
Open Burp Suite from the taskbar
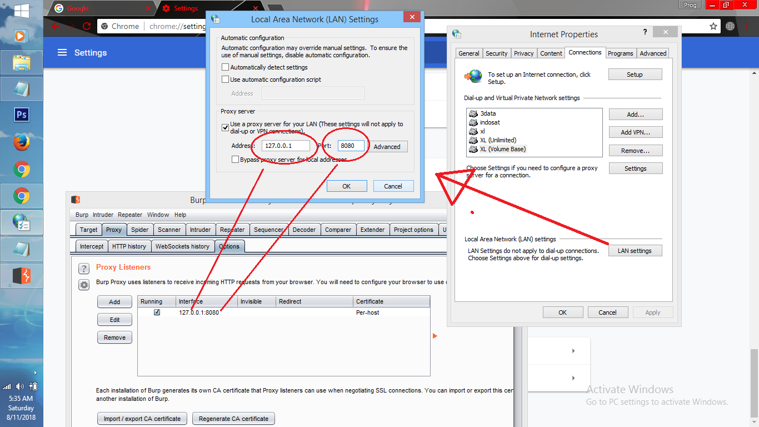coord(22,275)
